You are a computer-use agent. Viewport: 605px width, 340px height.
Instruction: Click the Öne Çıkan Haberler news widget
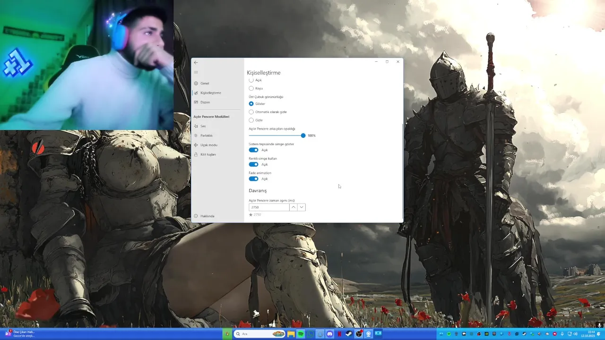point(20,334)
